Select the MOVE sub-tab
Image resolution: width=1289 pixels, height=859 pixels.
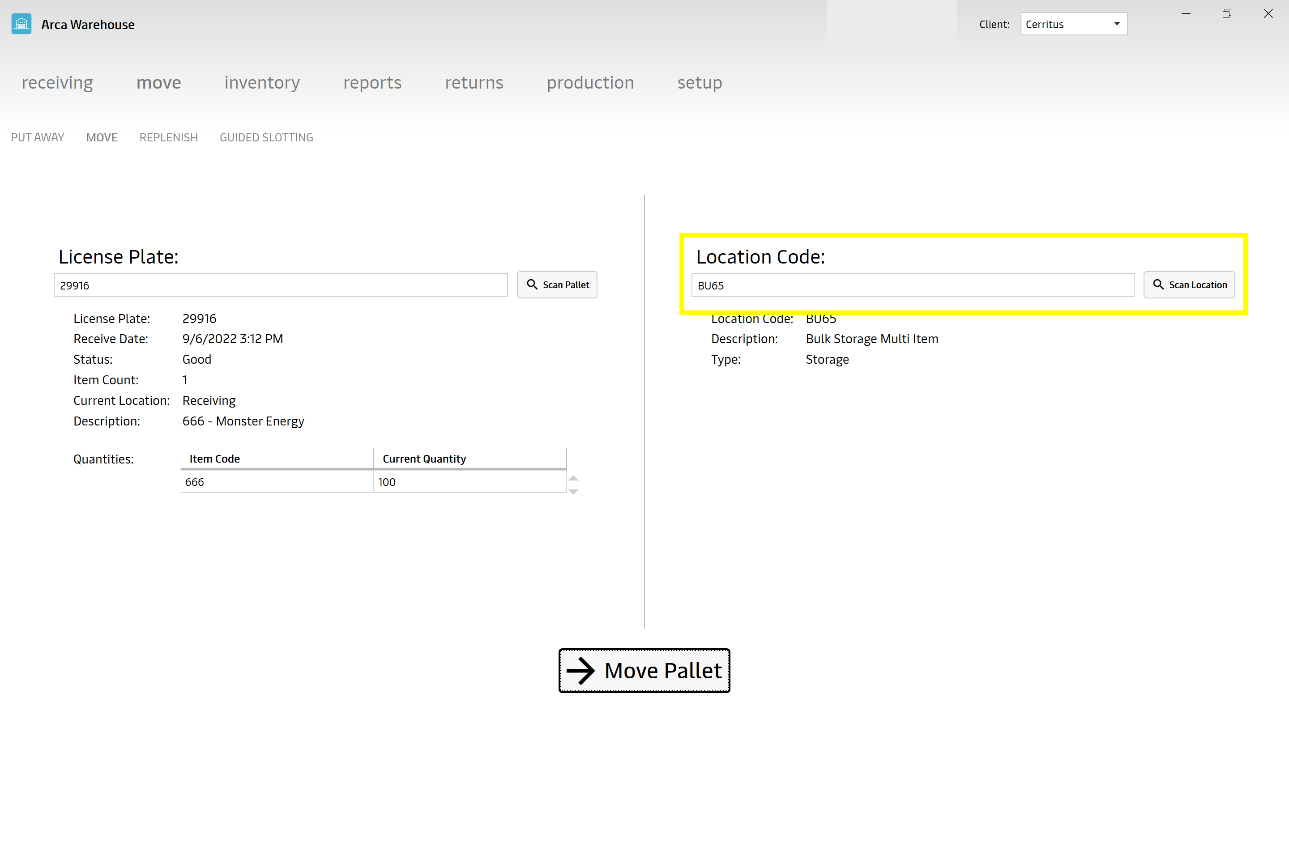102,137
